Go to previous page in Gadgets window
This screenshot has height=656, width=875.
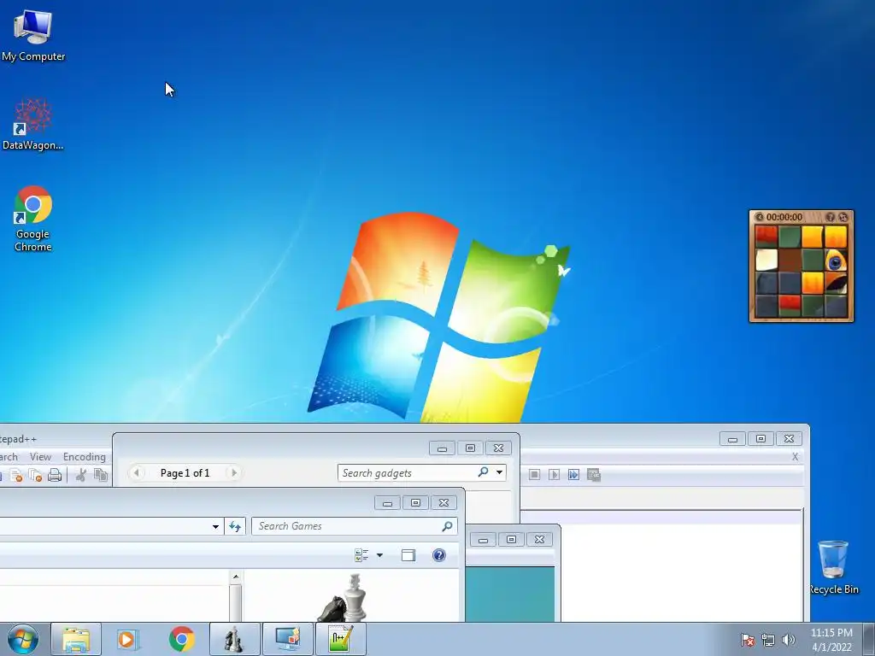(x=136, y=473)
